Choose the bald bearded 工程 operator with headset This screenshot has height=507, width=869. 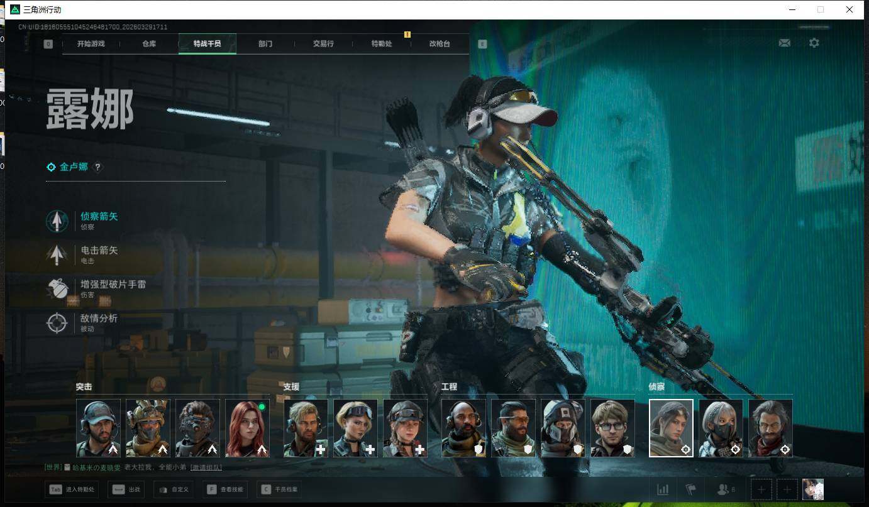tap(463, 428)
